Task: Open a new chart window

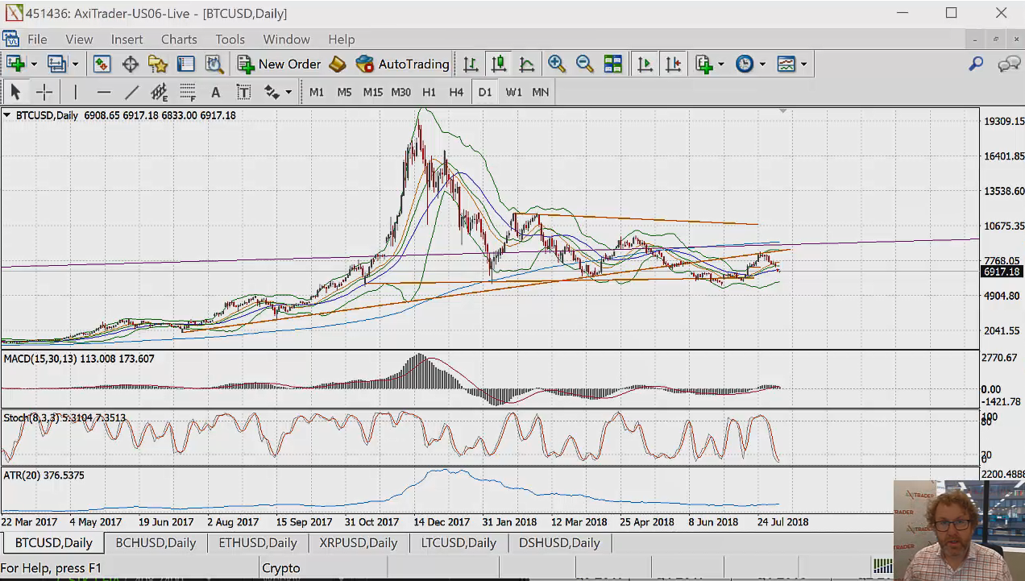Action: click(15, 64)
